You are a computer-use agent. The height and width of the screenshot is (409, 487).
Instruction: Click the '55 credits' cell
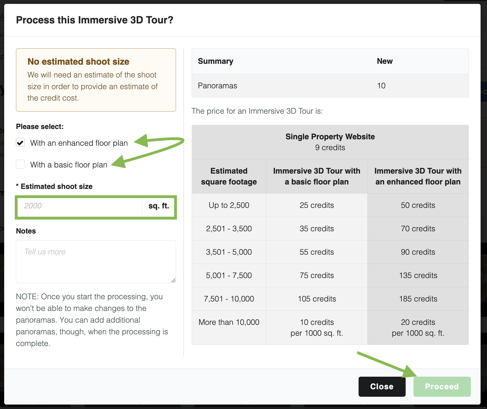pos(317,252)
